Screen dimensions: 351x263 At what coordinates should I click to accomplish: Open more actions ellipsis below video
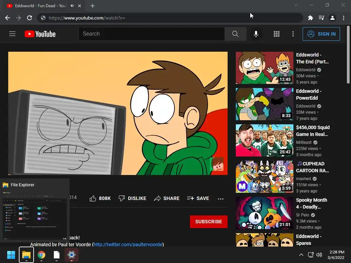coord(221,199)
